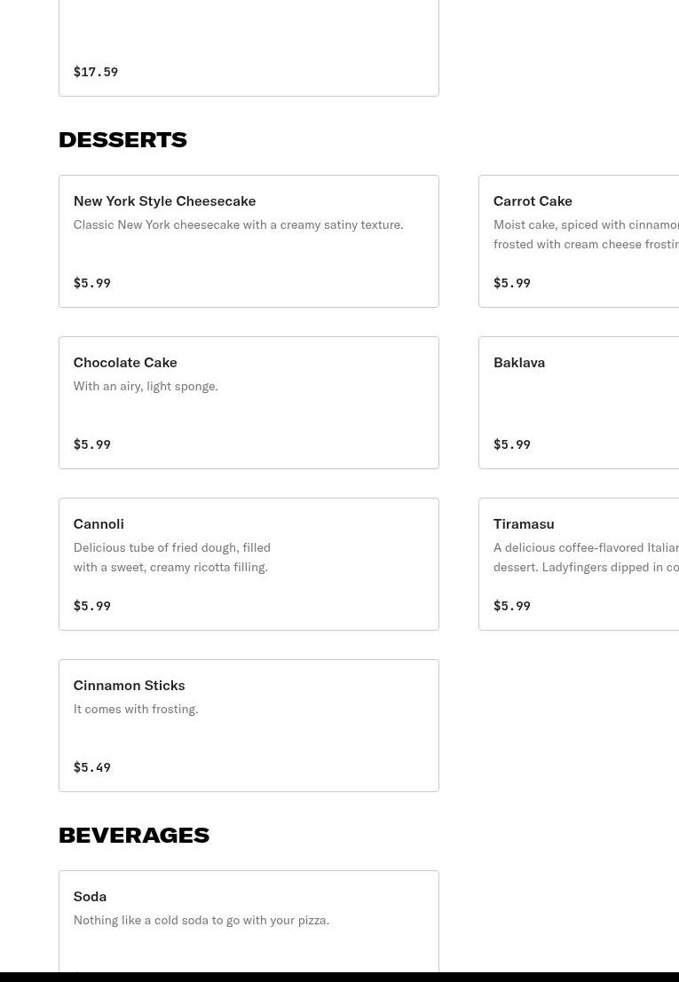679x982 pixels.
Task: Click the $5.49 Cinnamon Sticks price
Action: tap(92, 767)
